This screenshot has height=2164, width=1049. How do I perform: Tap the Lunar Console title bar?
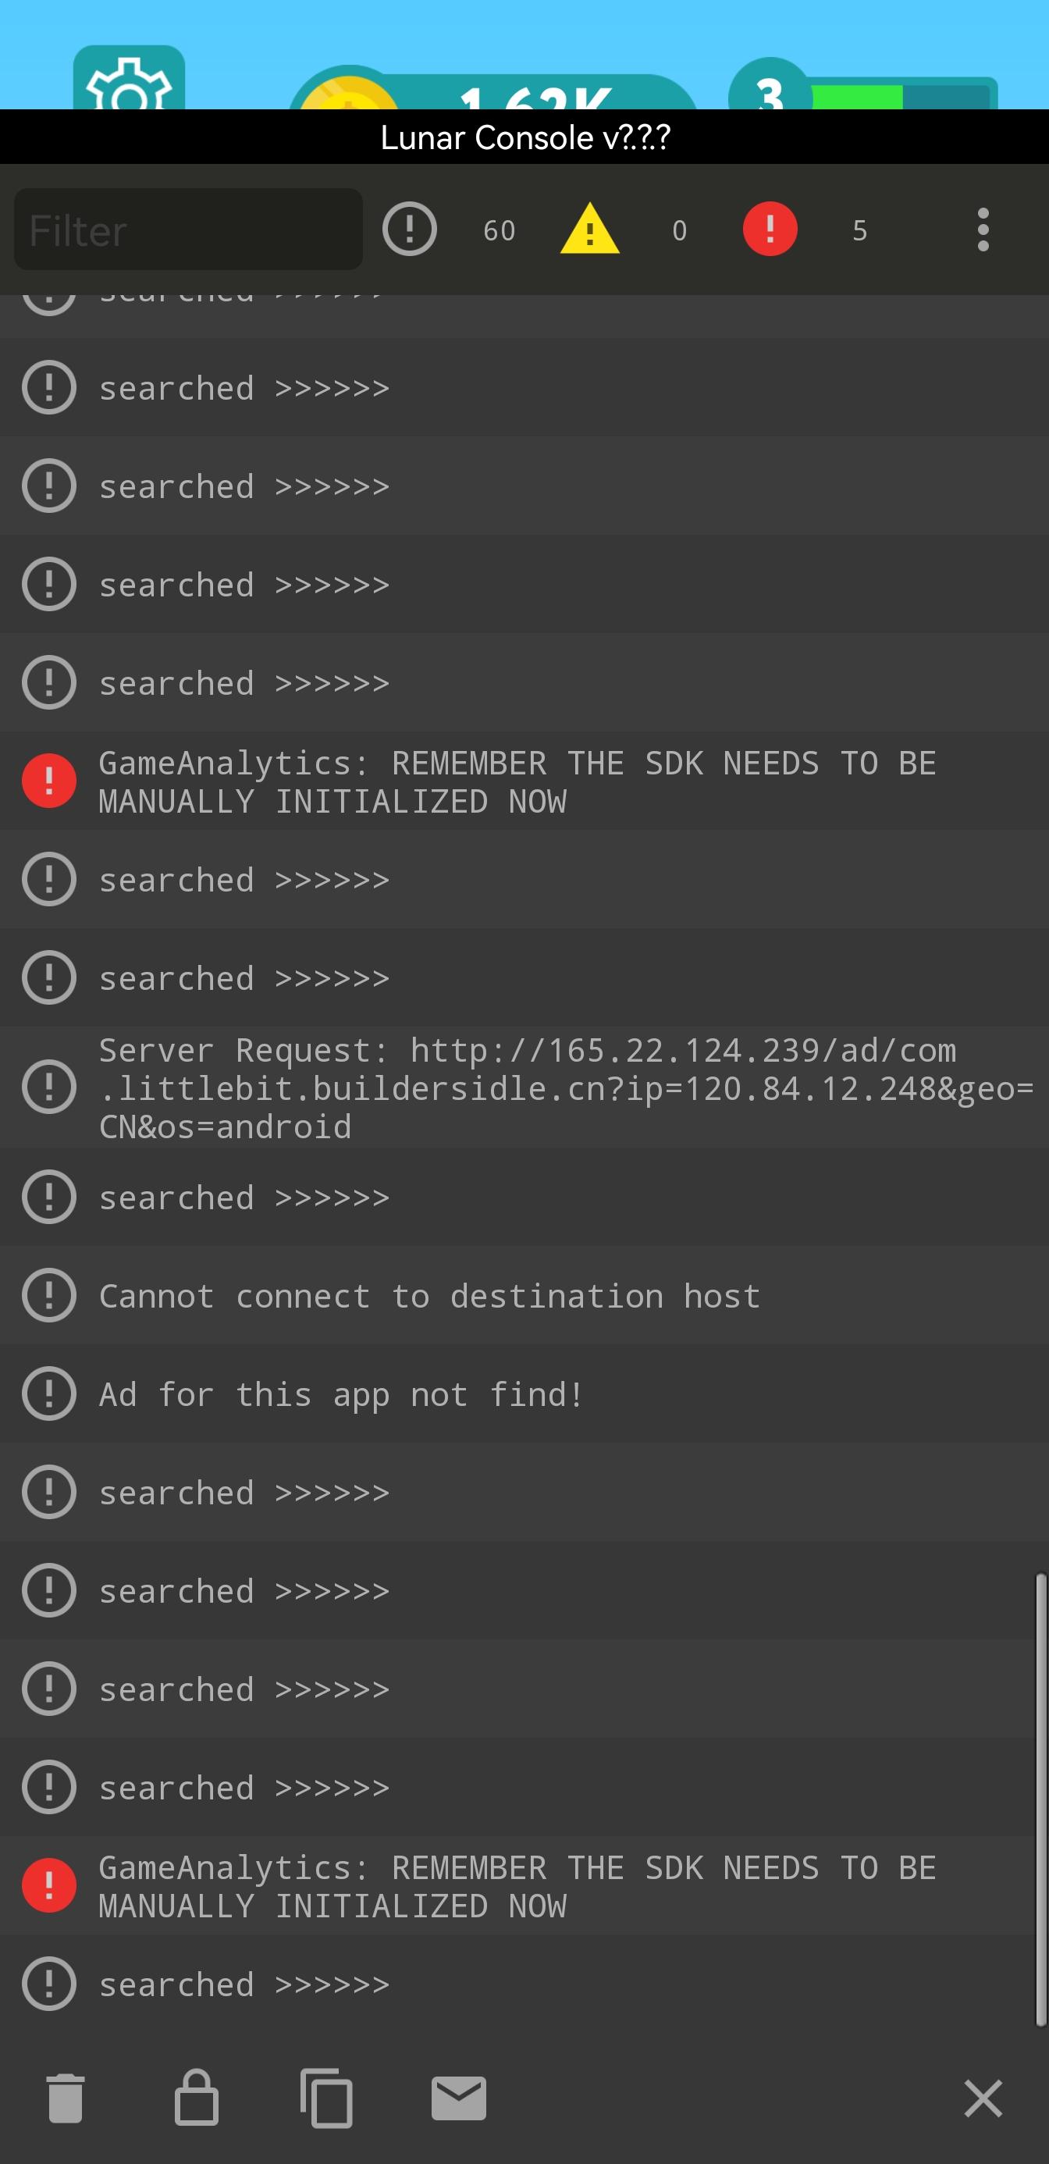[x=524, y=137]
